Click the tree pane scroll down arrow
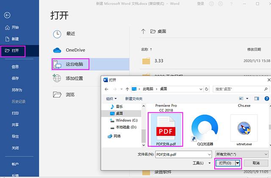The width and height of the screenshot is (271, 178). pyautogui.click(x=144, y=145)
